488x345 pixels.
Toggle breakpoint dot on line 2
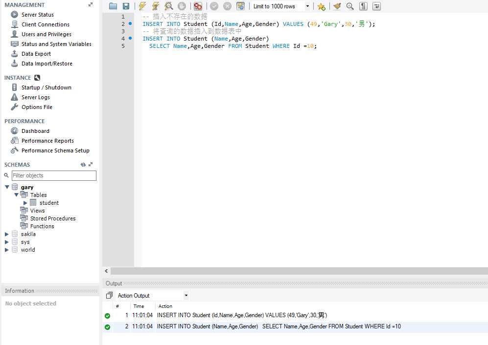[x=130, y=23]
